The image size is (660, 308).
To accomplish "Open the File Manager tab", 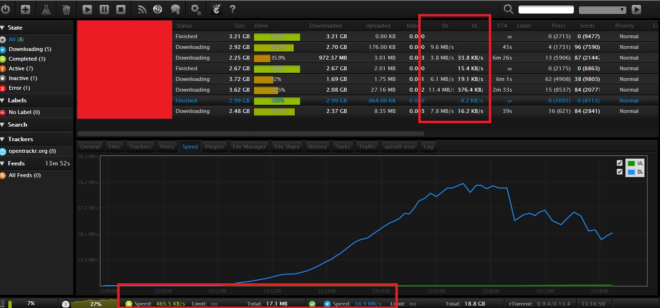I will (x=249, y=146).
